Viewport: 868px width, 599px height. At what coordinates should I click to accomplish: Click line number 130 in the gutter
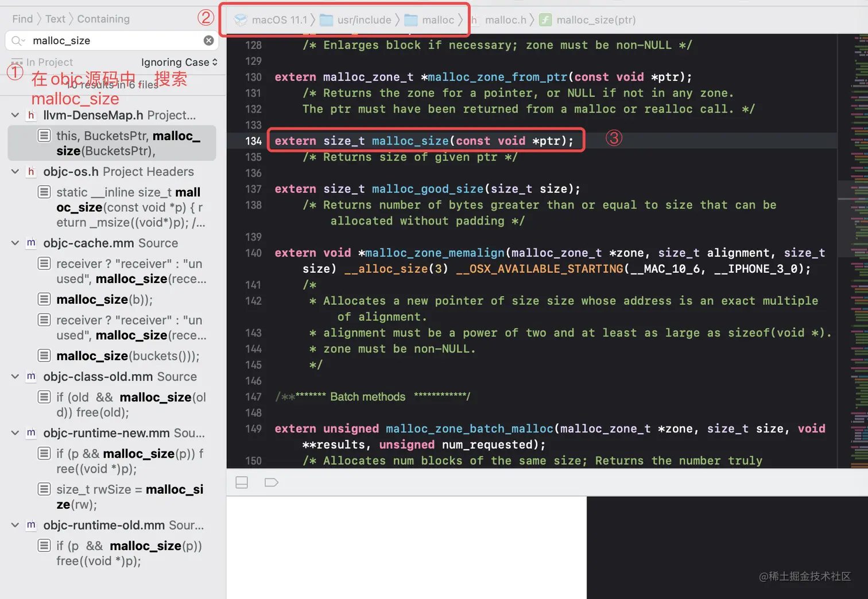pos(253,77)
